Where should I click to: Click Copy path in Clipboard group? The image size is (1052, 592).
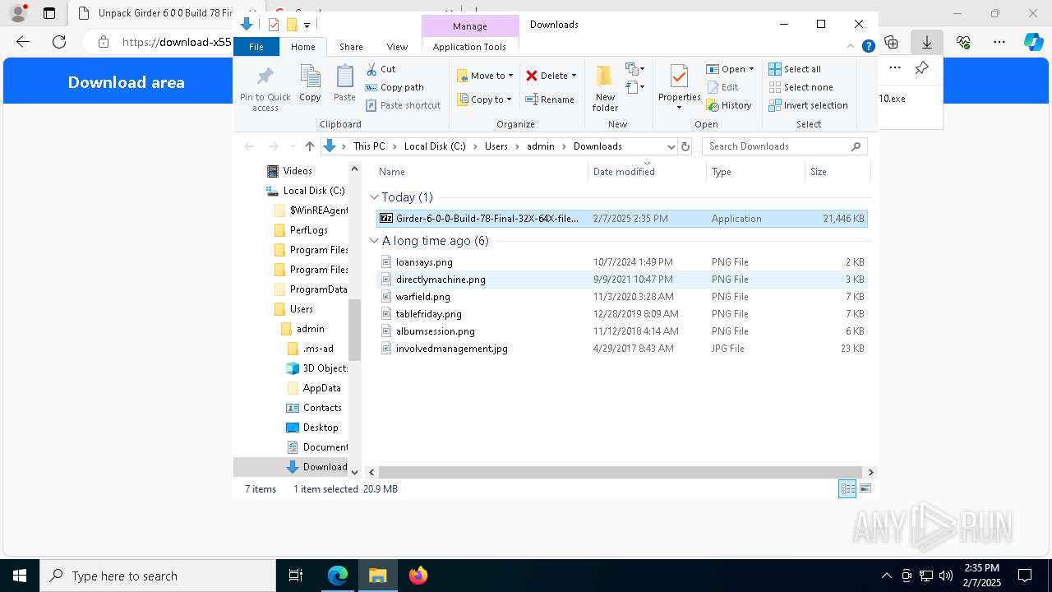pos(394,87)
